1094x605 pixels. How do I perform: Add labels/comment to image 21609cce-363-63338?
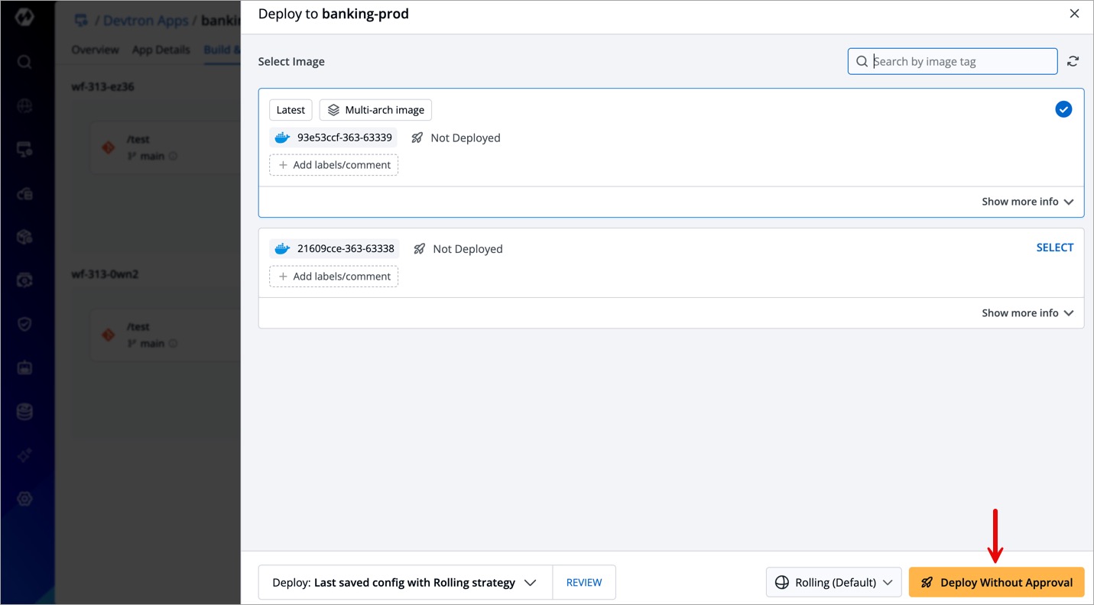click(333, 277)
